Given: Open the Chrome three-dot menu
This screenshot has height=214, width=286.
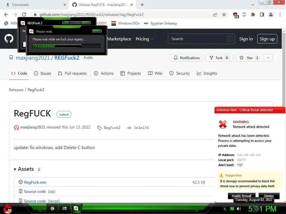Looking at the screenshot, I should click(x=280, y=14).
